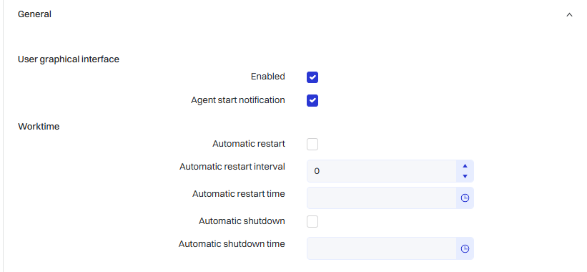This screenshot has height=272, width=587.
Task: Tick the Automatic shutdown checkbox
Action: click(x=312, y=221)
